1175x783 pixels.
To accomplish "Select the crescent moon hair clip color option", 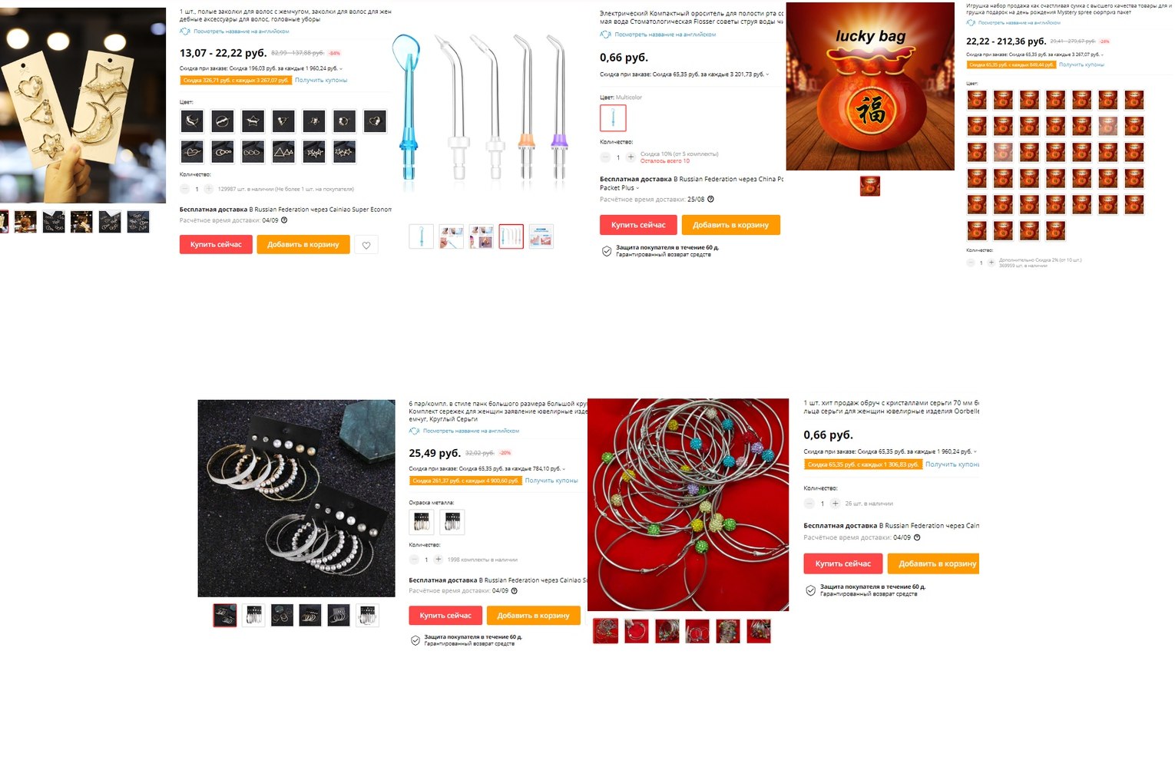I will [x=192, y=121].
